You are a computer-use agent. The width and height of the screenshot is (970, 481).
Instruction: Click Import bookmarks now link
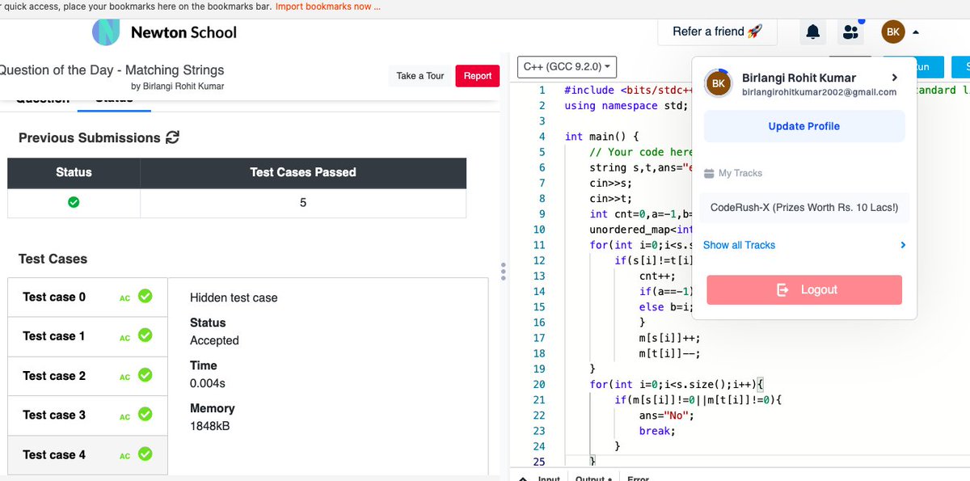pos(327,6)
